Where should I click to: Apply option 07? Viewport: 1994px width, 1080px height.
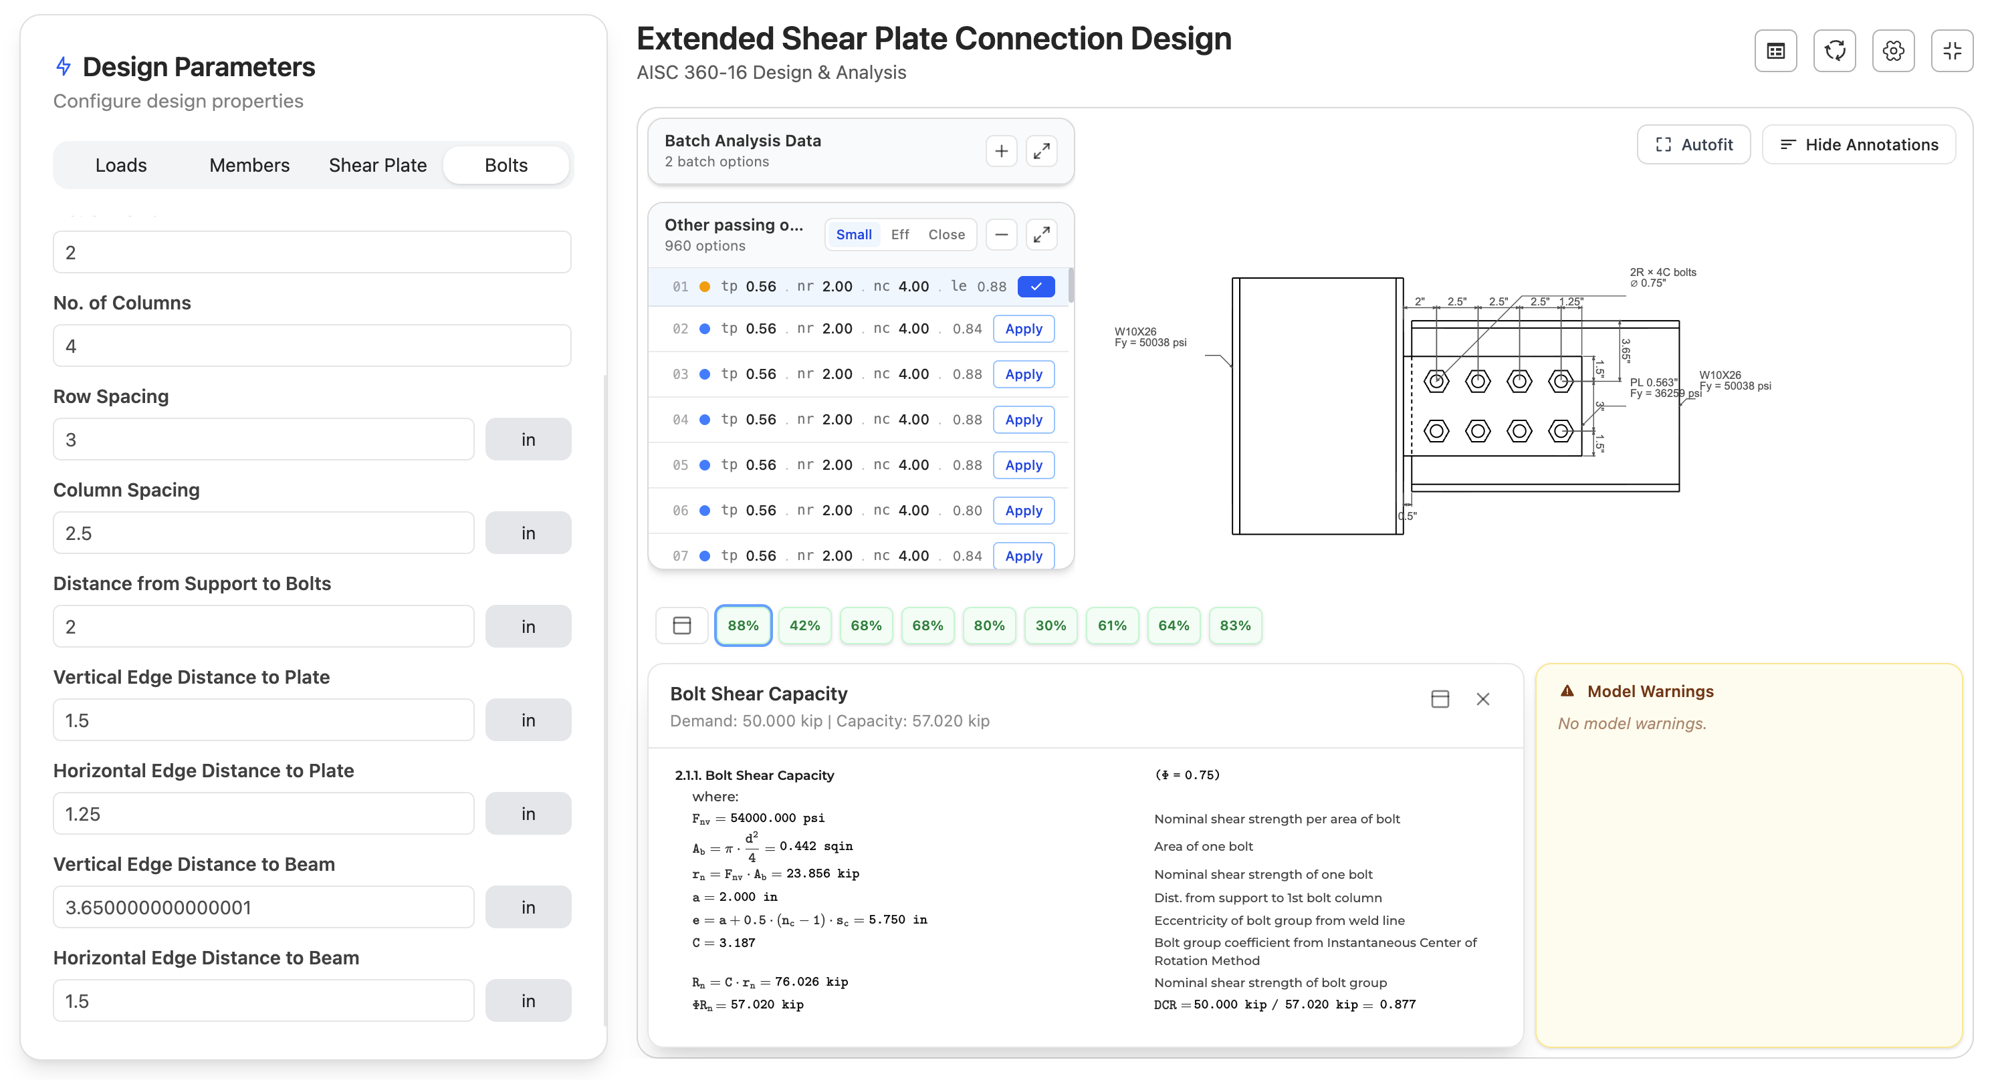click(x=1023, y=556)
